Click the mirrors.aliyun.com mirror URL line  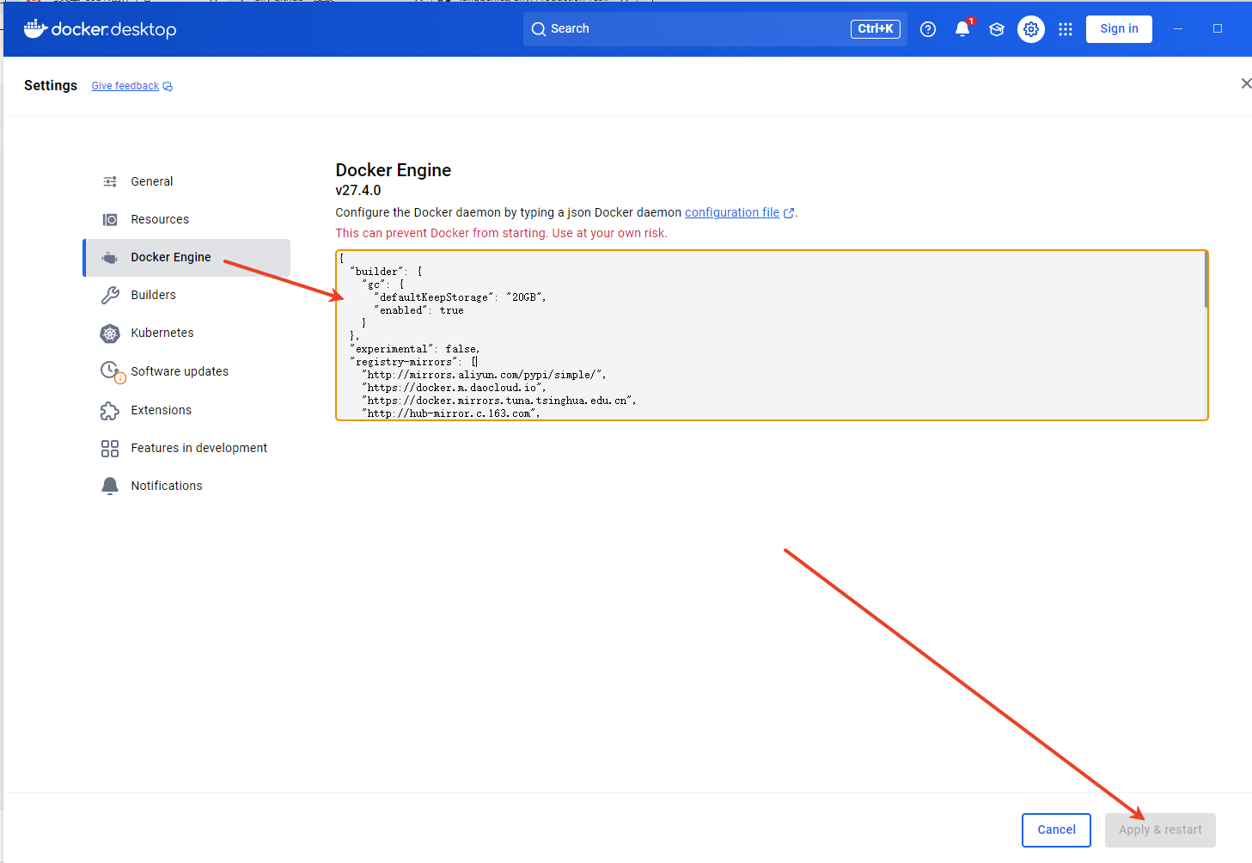click(485, 375)
